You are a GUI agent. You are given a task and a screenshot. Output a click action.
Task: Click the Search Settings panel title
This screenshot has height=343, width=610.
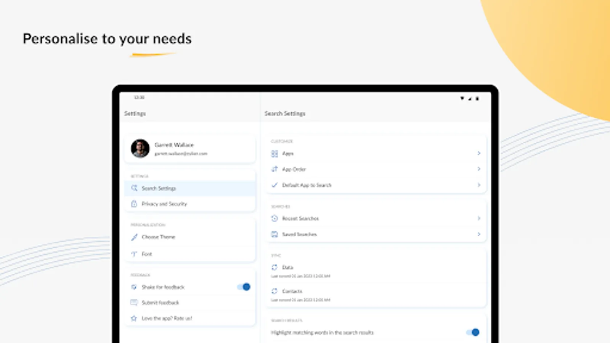coord(285,114)
